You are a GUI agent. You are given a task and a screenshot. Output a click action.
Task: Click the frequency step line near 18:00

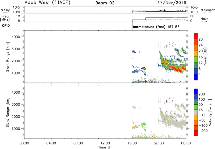click(146, 19)
